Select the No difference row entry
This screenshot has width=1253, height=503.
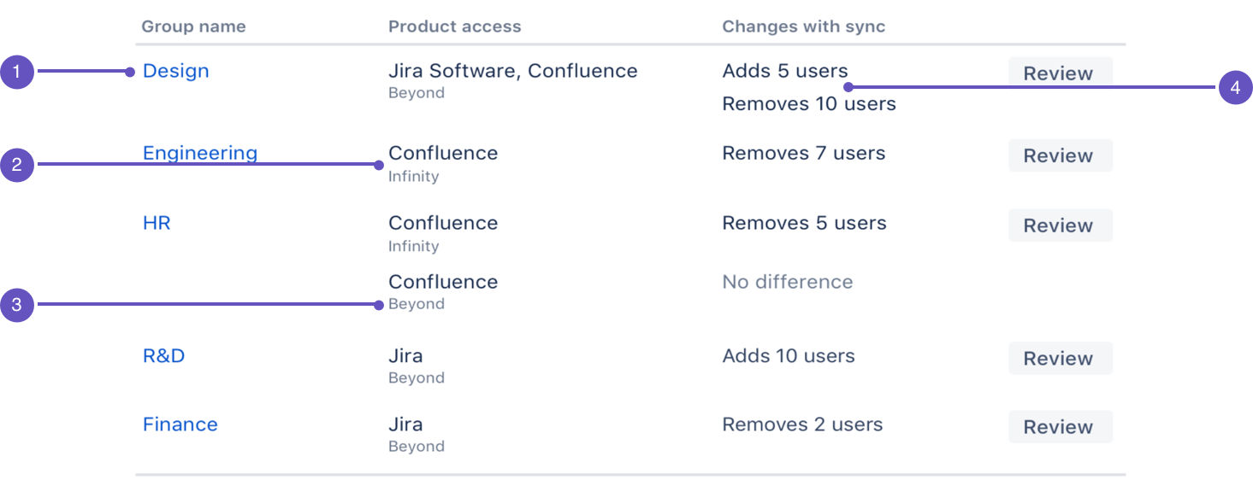787,282
